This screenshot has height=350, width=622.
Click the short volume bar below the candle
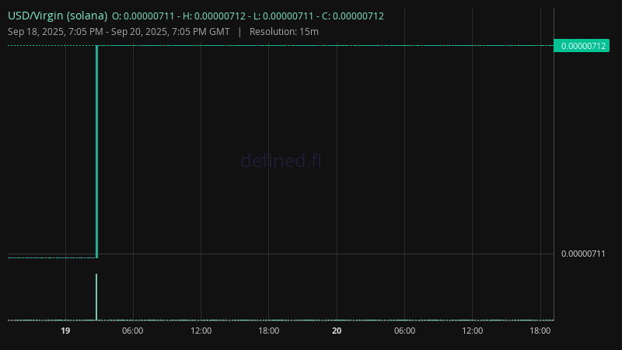coord(96,297)
